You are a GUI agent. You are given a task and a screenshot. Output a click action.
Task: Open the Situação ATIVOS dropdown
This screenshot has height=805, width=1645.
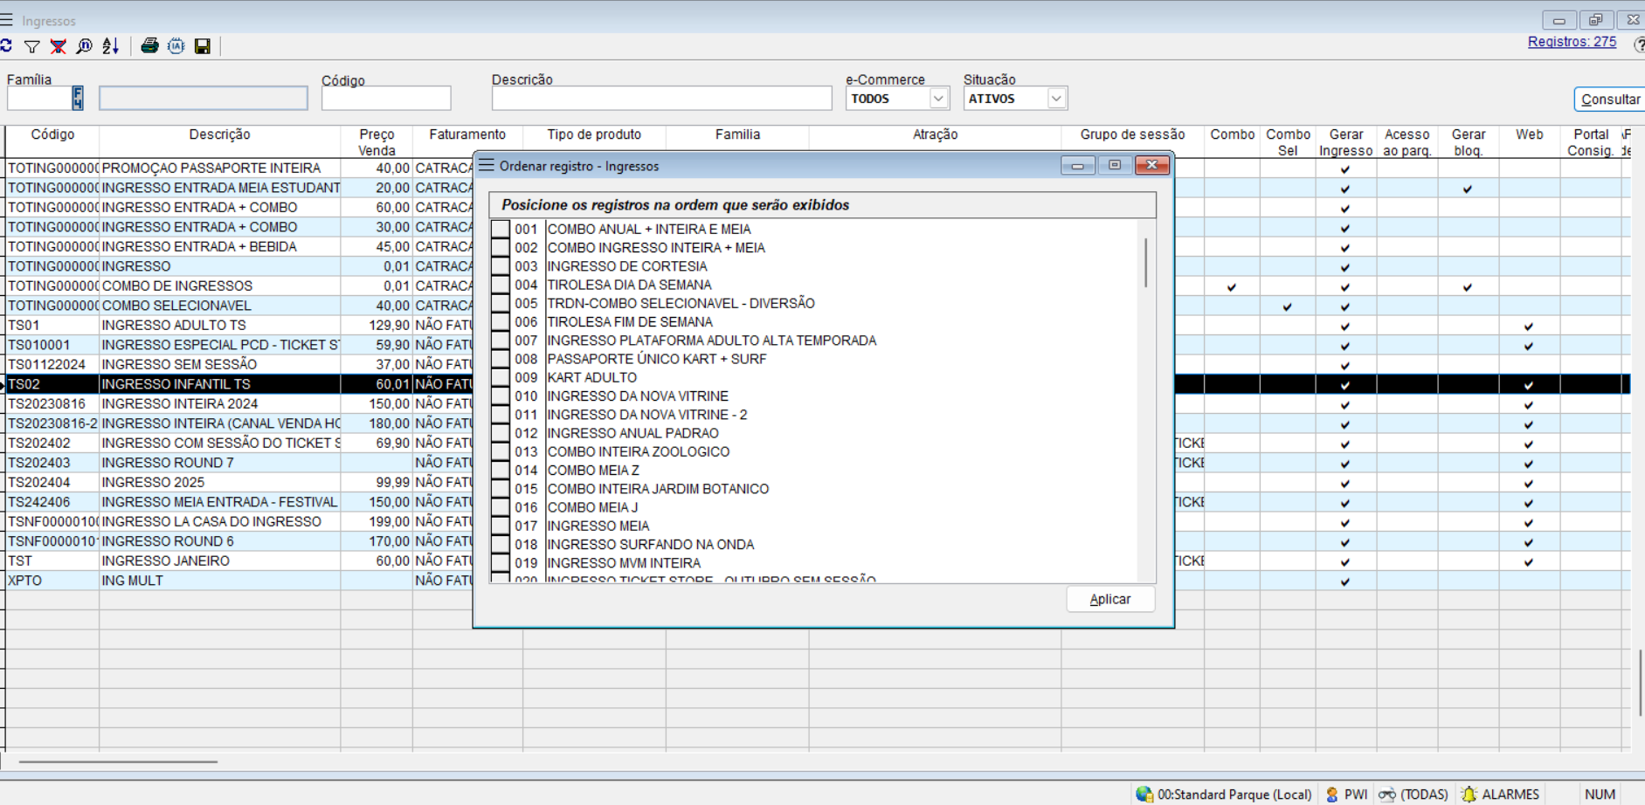(x=1056, y=99)
